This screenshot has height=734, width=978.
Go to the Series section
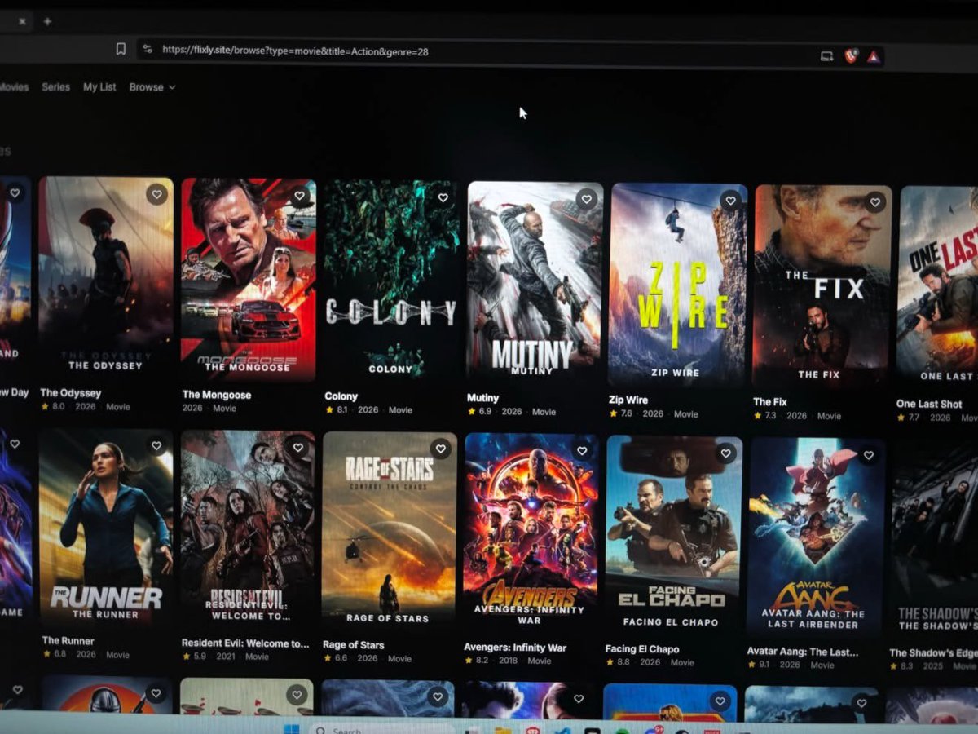[x=56, y=86]
